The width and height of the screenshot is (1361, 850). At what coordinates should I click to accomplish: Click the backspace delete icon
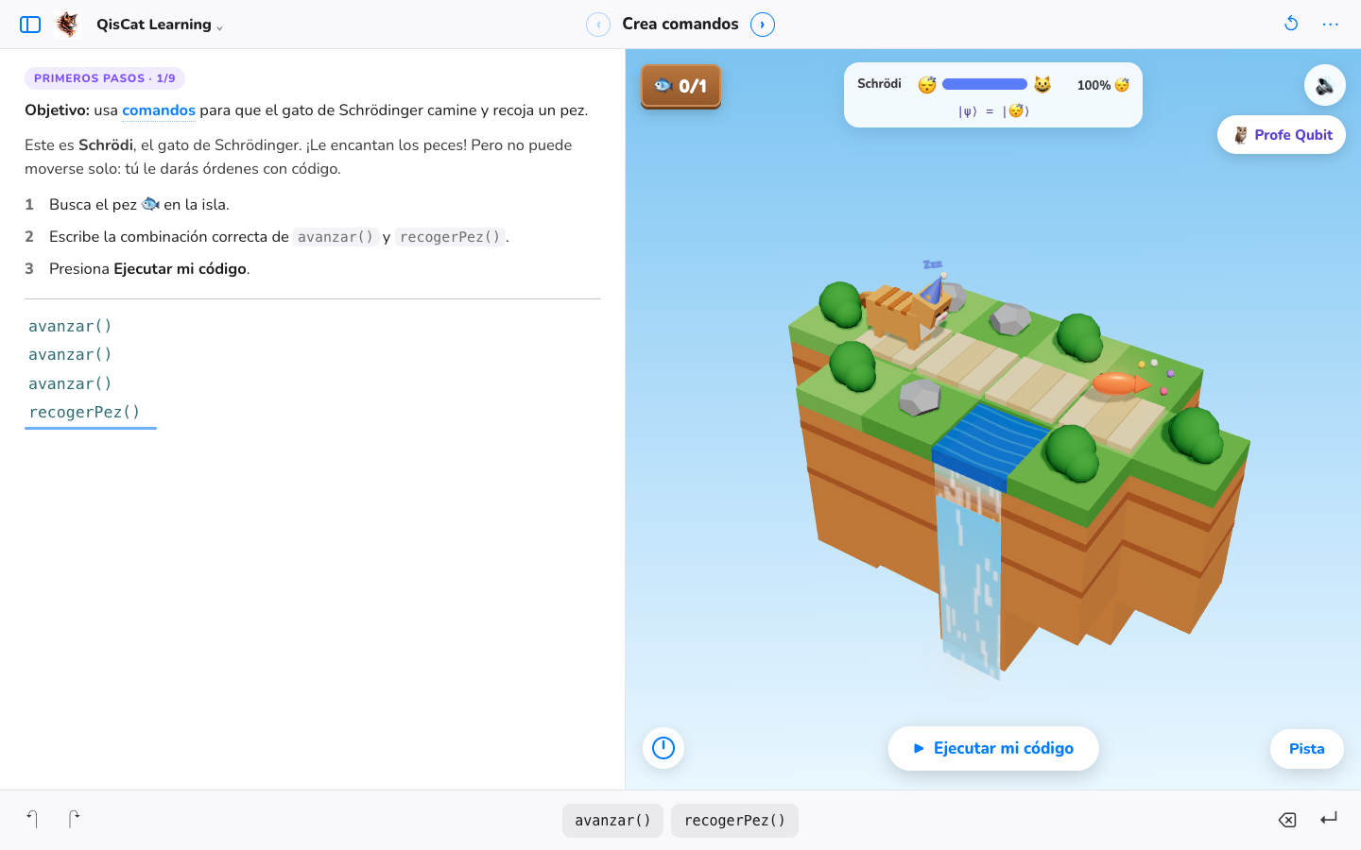coord(1287,820)
